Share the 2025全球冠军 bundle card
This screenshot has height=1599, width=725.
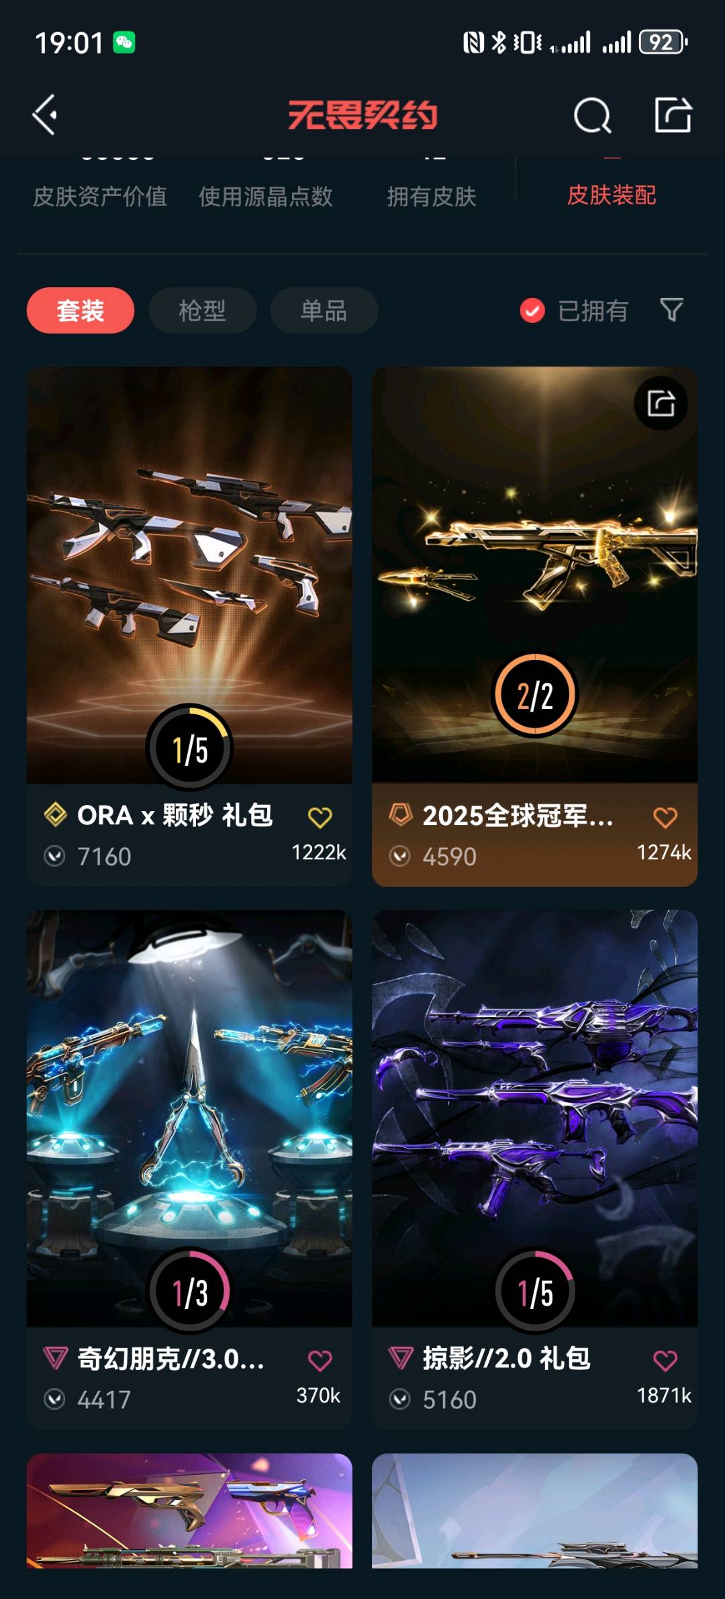click(661, 403)
